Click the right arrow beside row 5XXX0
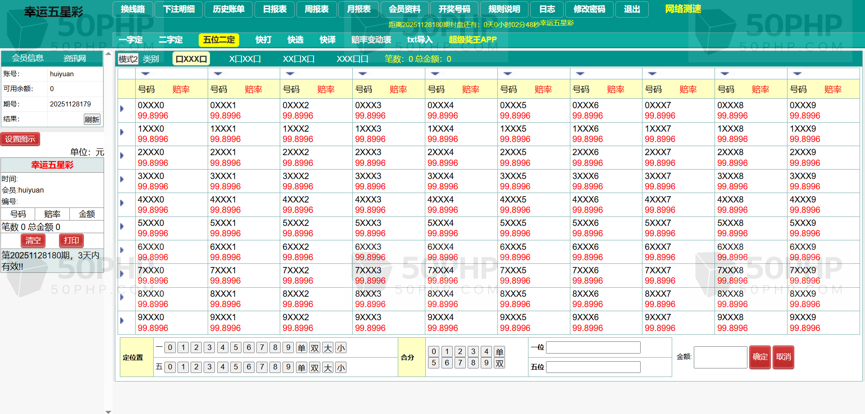Image resolution: width=865 pixels, height=414 pixels. (122, 226)
